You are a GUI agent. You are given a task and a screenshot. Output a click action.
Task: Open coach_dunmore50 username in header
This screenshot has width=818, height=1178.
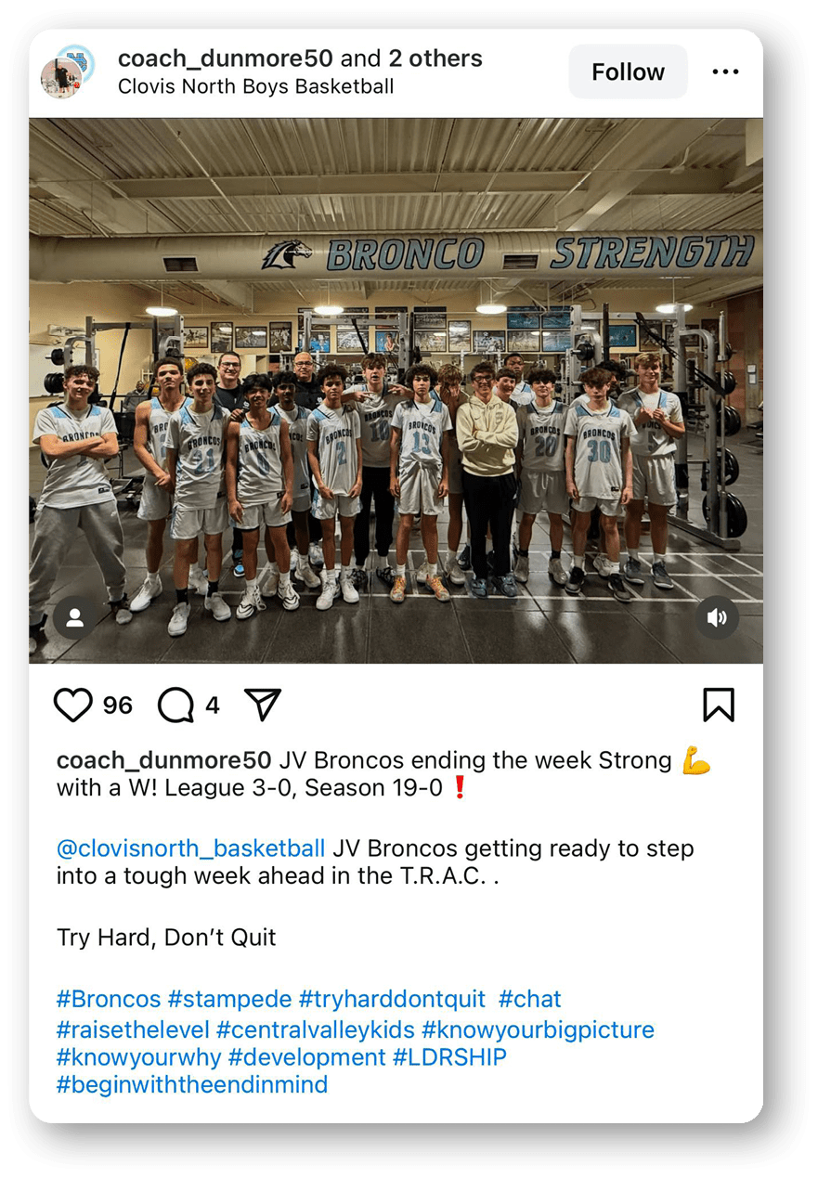(226, 58)
